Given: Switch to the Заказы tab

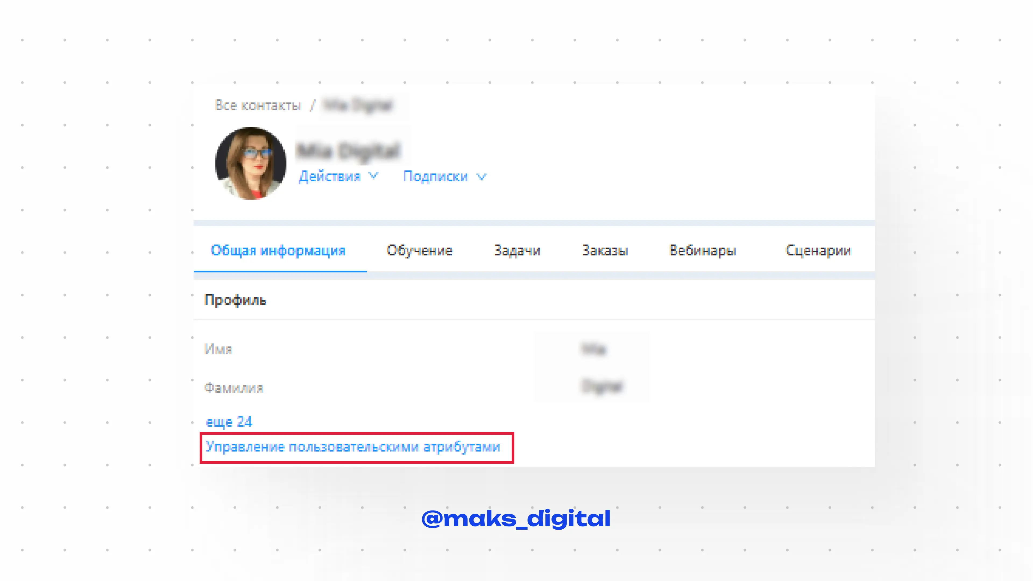Looking at the screenshot, I should [605, 250].
